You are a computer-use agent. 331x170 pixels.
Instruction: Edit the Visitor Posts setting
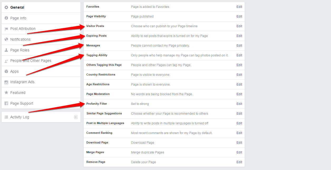[239, 26]
